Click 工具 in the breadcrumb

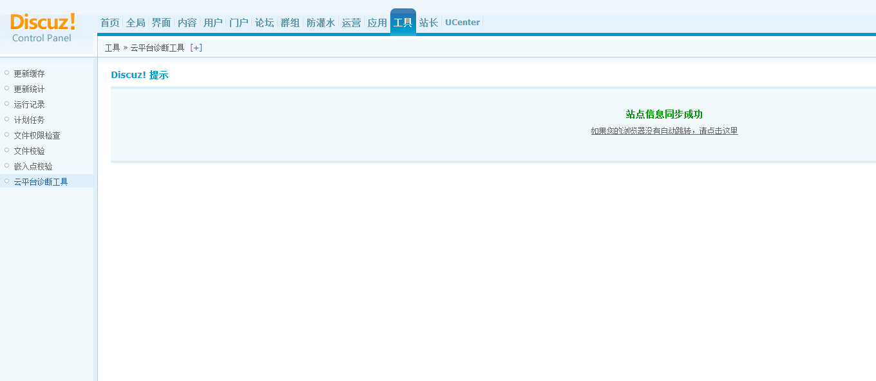coord(113,48)
